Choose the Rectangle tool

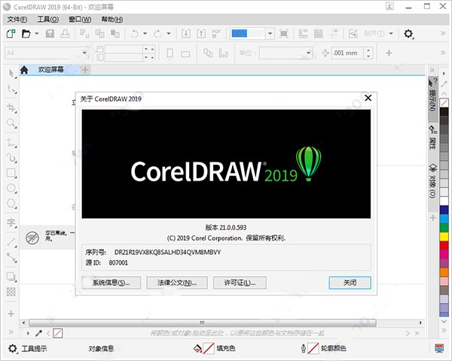tap(11, 172)
